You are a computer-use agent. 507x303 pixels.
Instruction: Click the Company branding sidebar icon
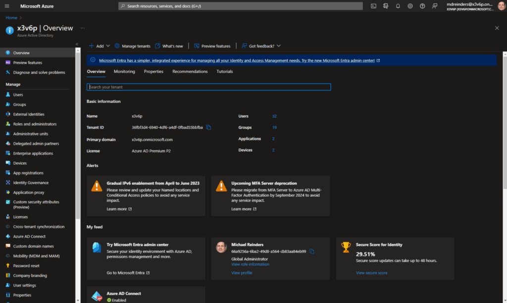(x=8, y=275)
